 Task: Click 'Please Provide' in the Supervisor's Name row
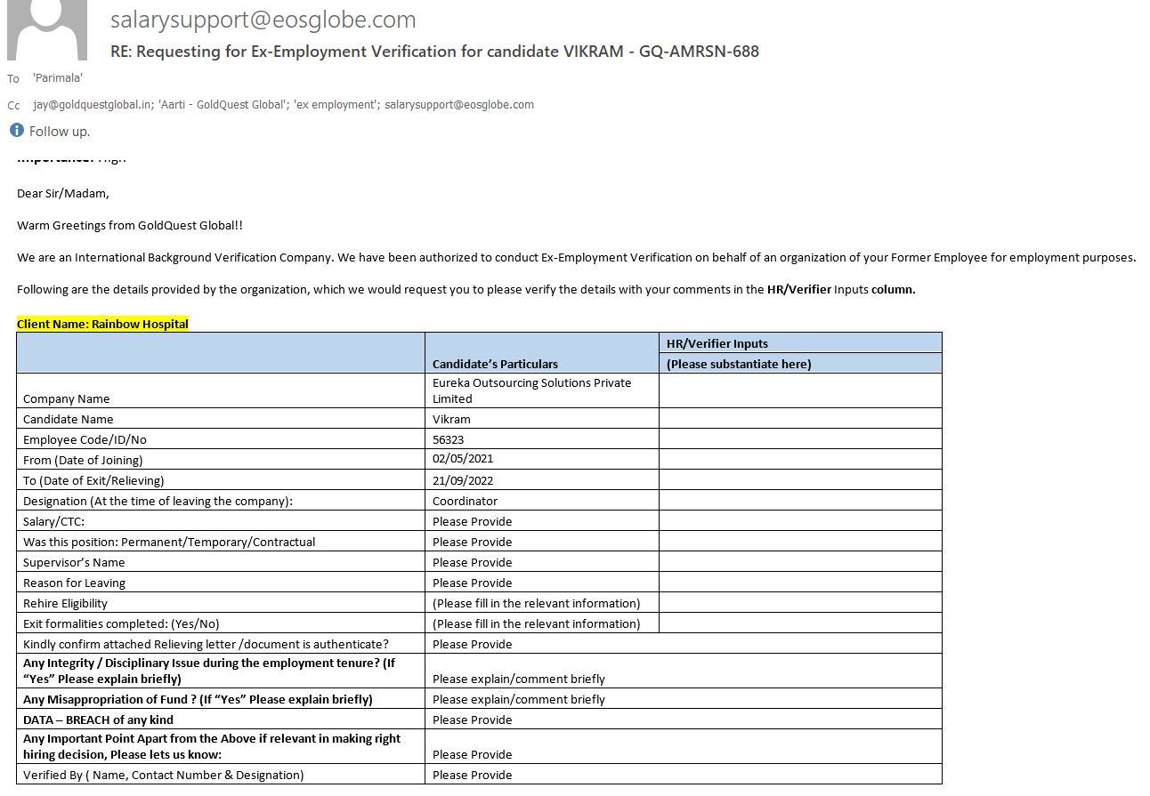[472, 562]
